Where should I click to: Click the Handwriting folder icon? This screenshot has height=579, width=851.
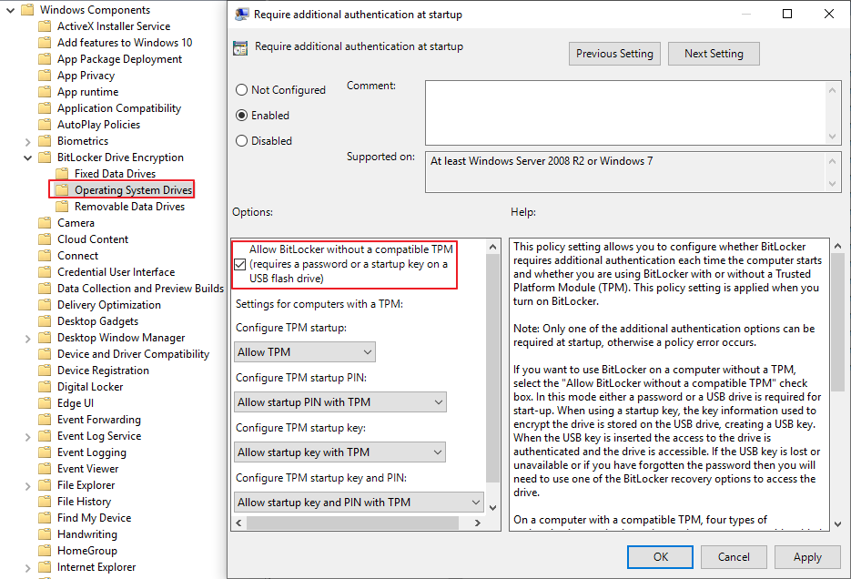pos(45,534)
